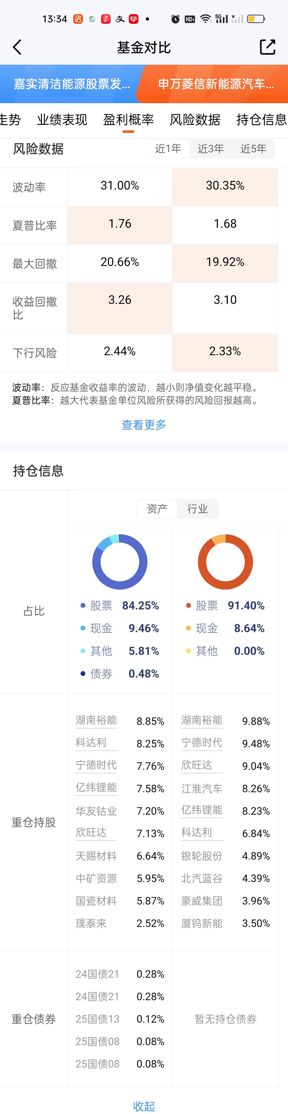This screenshot has height=1114, width=288.
Task: Open the 嘉实清洁能源股票 fund header
Action: tap(72, 84)
